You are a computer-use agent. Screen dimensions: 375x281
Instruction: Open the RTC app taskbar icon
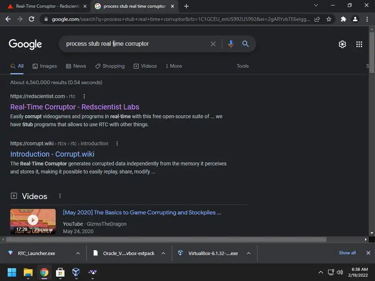pos(93,272)
